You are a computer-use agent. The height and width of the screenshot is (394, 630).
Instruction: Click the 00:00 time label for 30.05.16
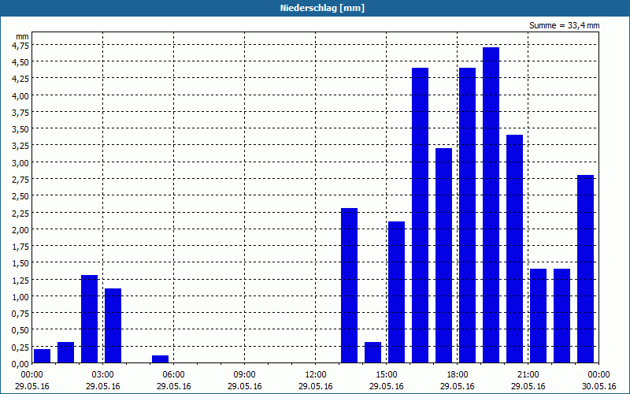click(x=598, y=375)
